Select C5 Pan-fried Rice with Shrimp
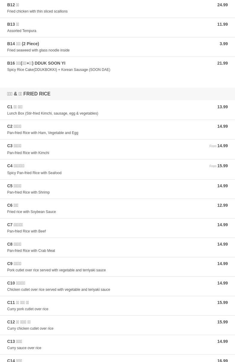This screenshot has width=235, height=362. (x=117, y=189)
